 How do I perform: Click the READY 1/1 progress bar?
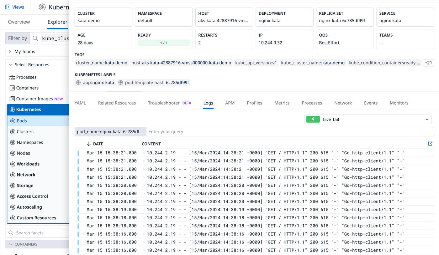[164, 43]
